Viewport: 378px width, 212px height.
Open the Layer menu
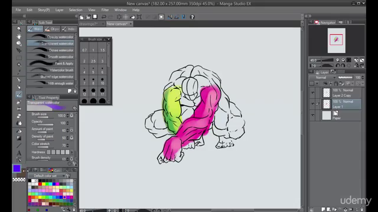(59, 10)
